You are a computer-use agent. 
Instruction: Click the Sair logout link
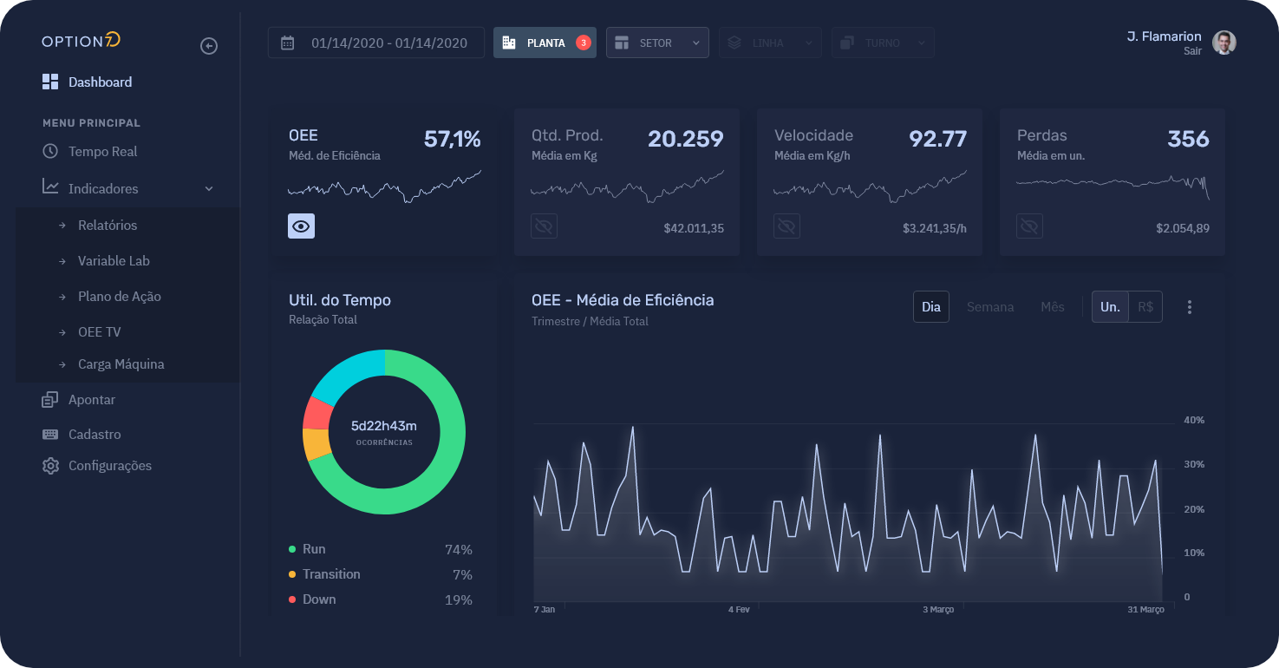pos(1192,51)
